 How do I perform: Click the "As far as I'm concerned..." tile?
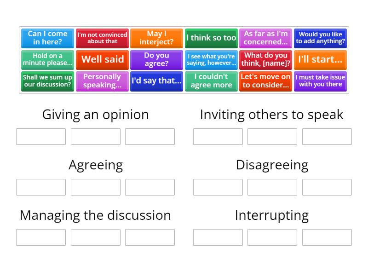pos(265,38)
